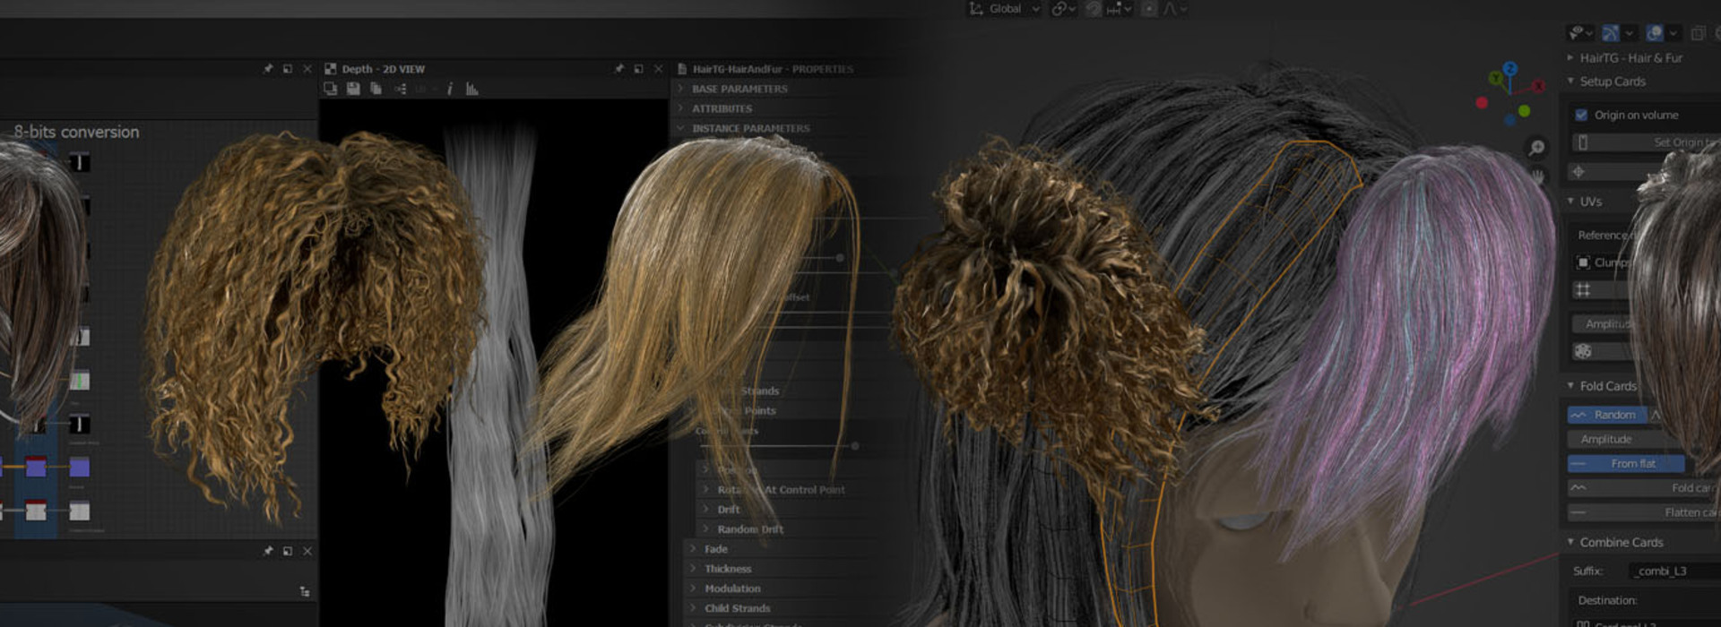Select the Random fold mode button

tap(1606, 415)
